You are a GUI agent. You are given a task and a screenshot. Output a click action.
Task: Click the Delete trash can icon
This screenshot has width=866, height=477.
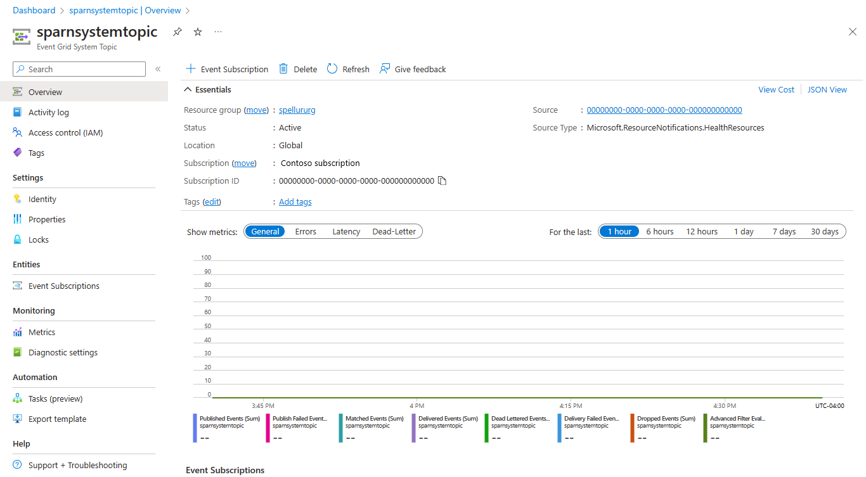283,69
